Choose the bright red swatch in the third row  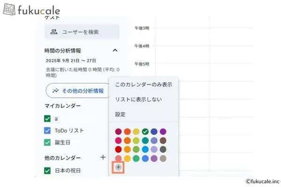118,150
